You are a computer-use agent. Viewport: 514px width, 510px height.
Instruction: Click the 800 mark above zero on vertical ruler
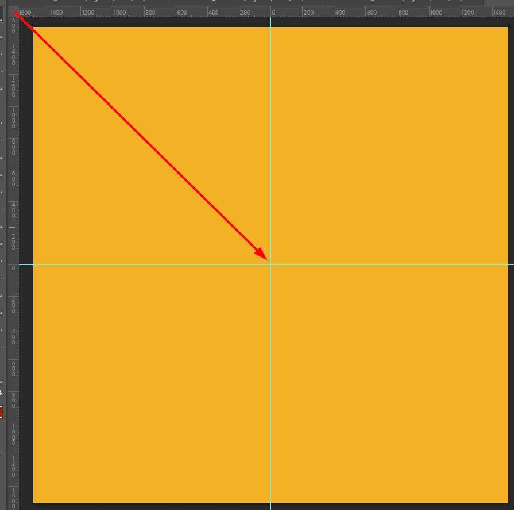click(x=13, y=147)
